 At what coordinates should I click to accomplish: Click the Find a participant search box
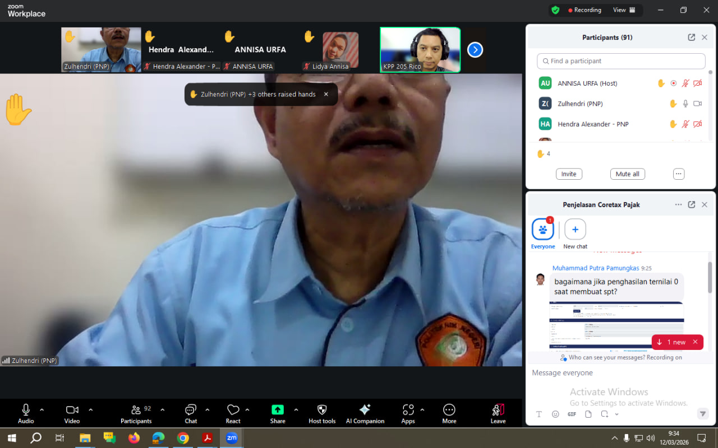621,61
